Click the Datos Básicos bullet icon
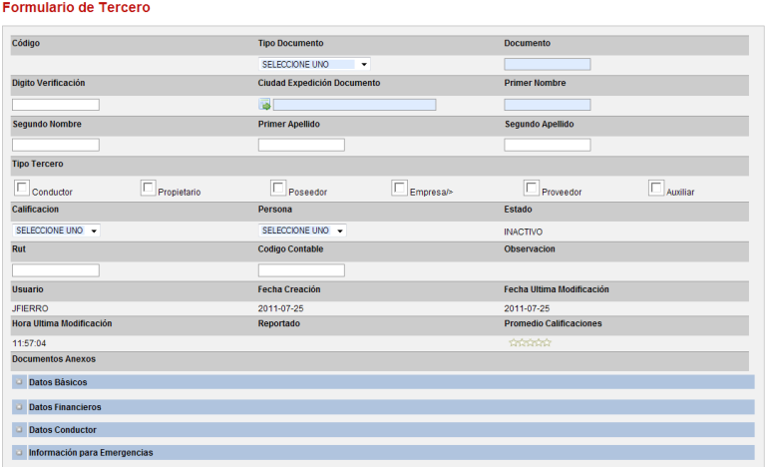The width and height of the screenshot is (766, 467). coord(19,382)
